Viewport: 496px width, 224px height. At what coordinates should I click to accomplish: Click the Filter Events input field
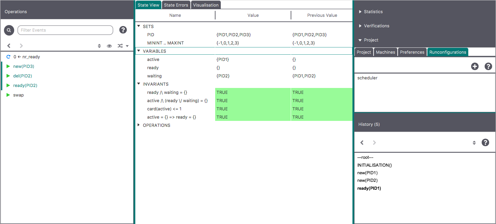pyautogui.click(x=65, y=30)
